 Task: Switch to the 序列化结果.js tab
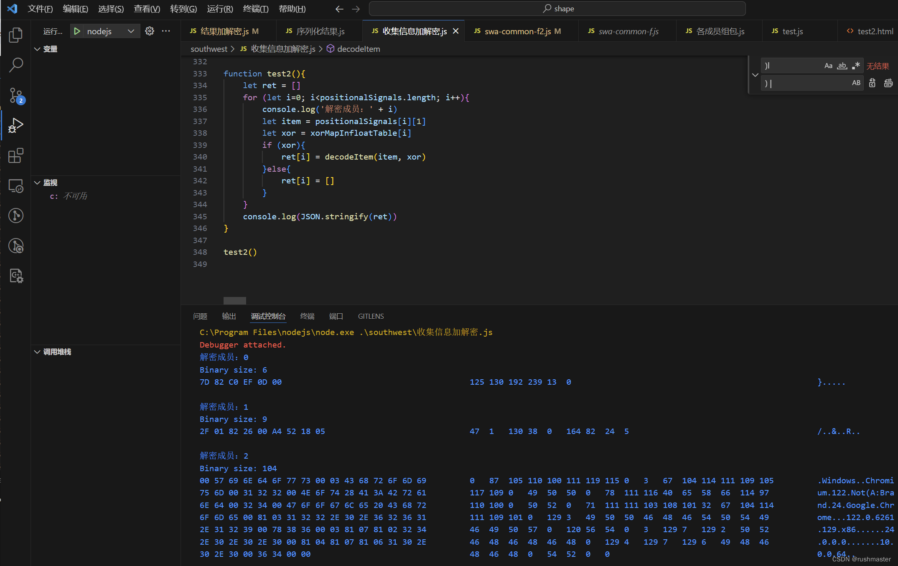(x=320, y=31)
